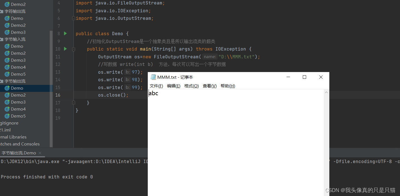Open Demo5 under 字节输入流
400x196 pixels.
tap(18, 74)
